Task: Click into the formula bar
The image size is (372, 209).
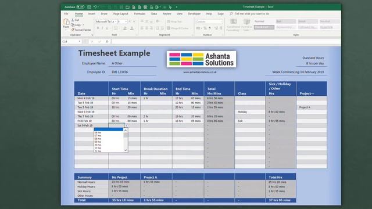Action: click(226, 41)
